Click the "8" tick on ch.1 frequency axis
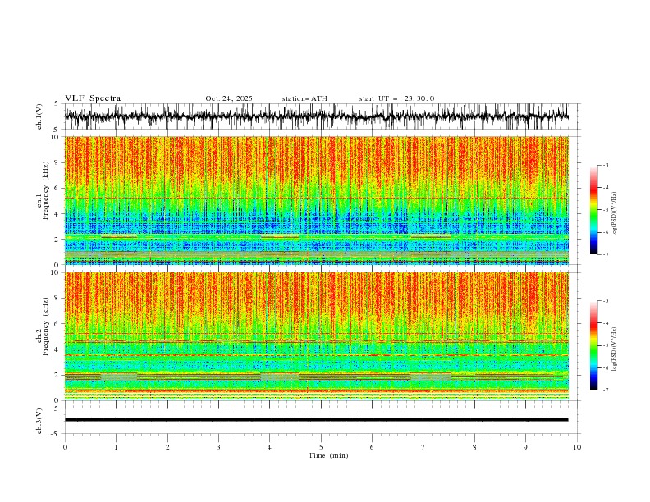Viewport: 650px width, 502px height. 57,162
